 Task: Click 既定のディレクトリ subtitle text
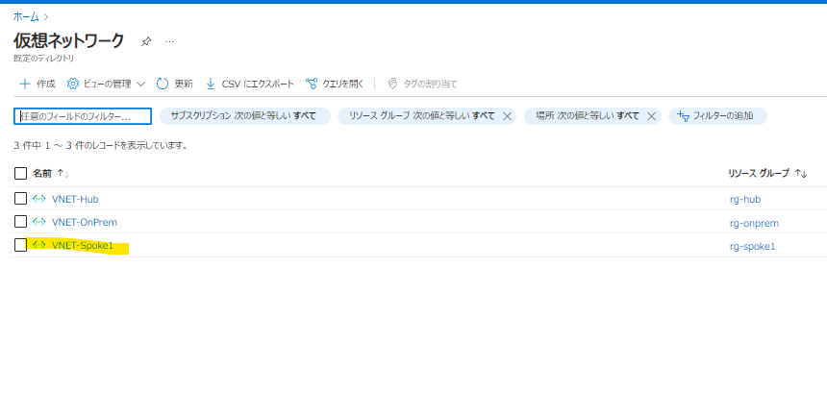point(44,59)
